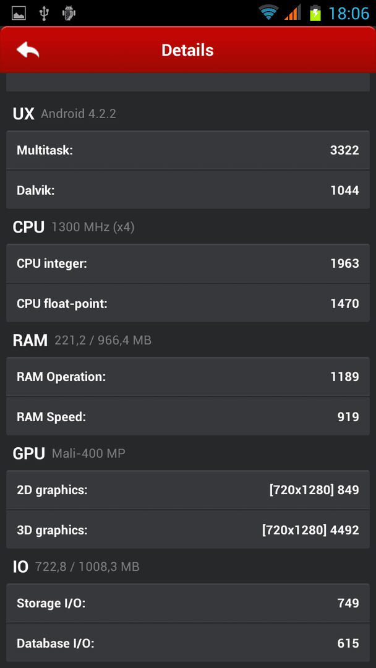Tap the 18:06 clock in status bar
This screenshot has height=668, width=376.
349,14
